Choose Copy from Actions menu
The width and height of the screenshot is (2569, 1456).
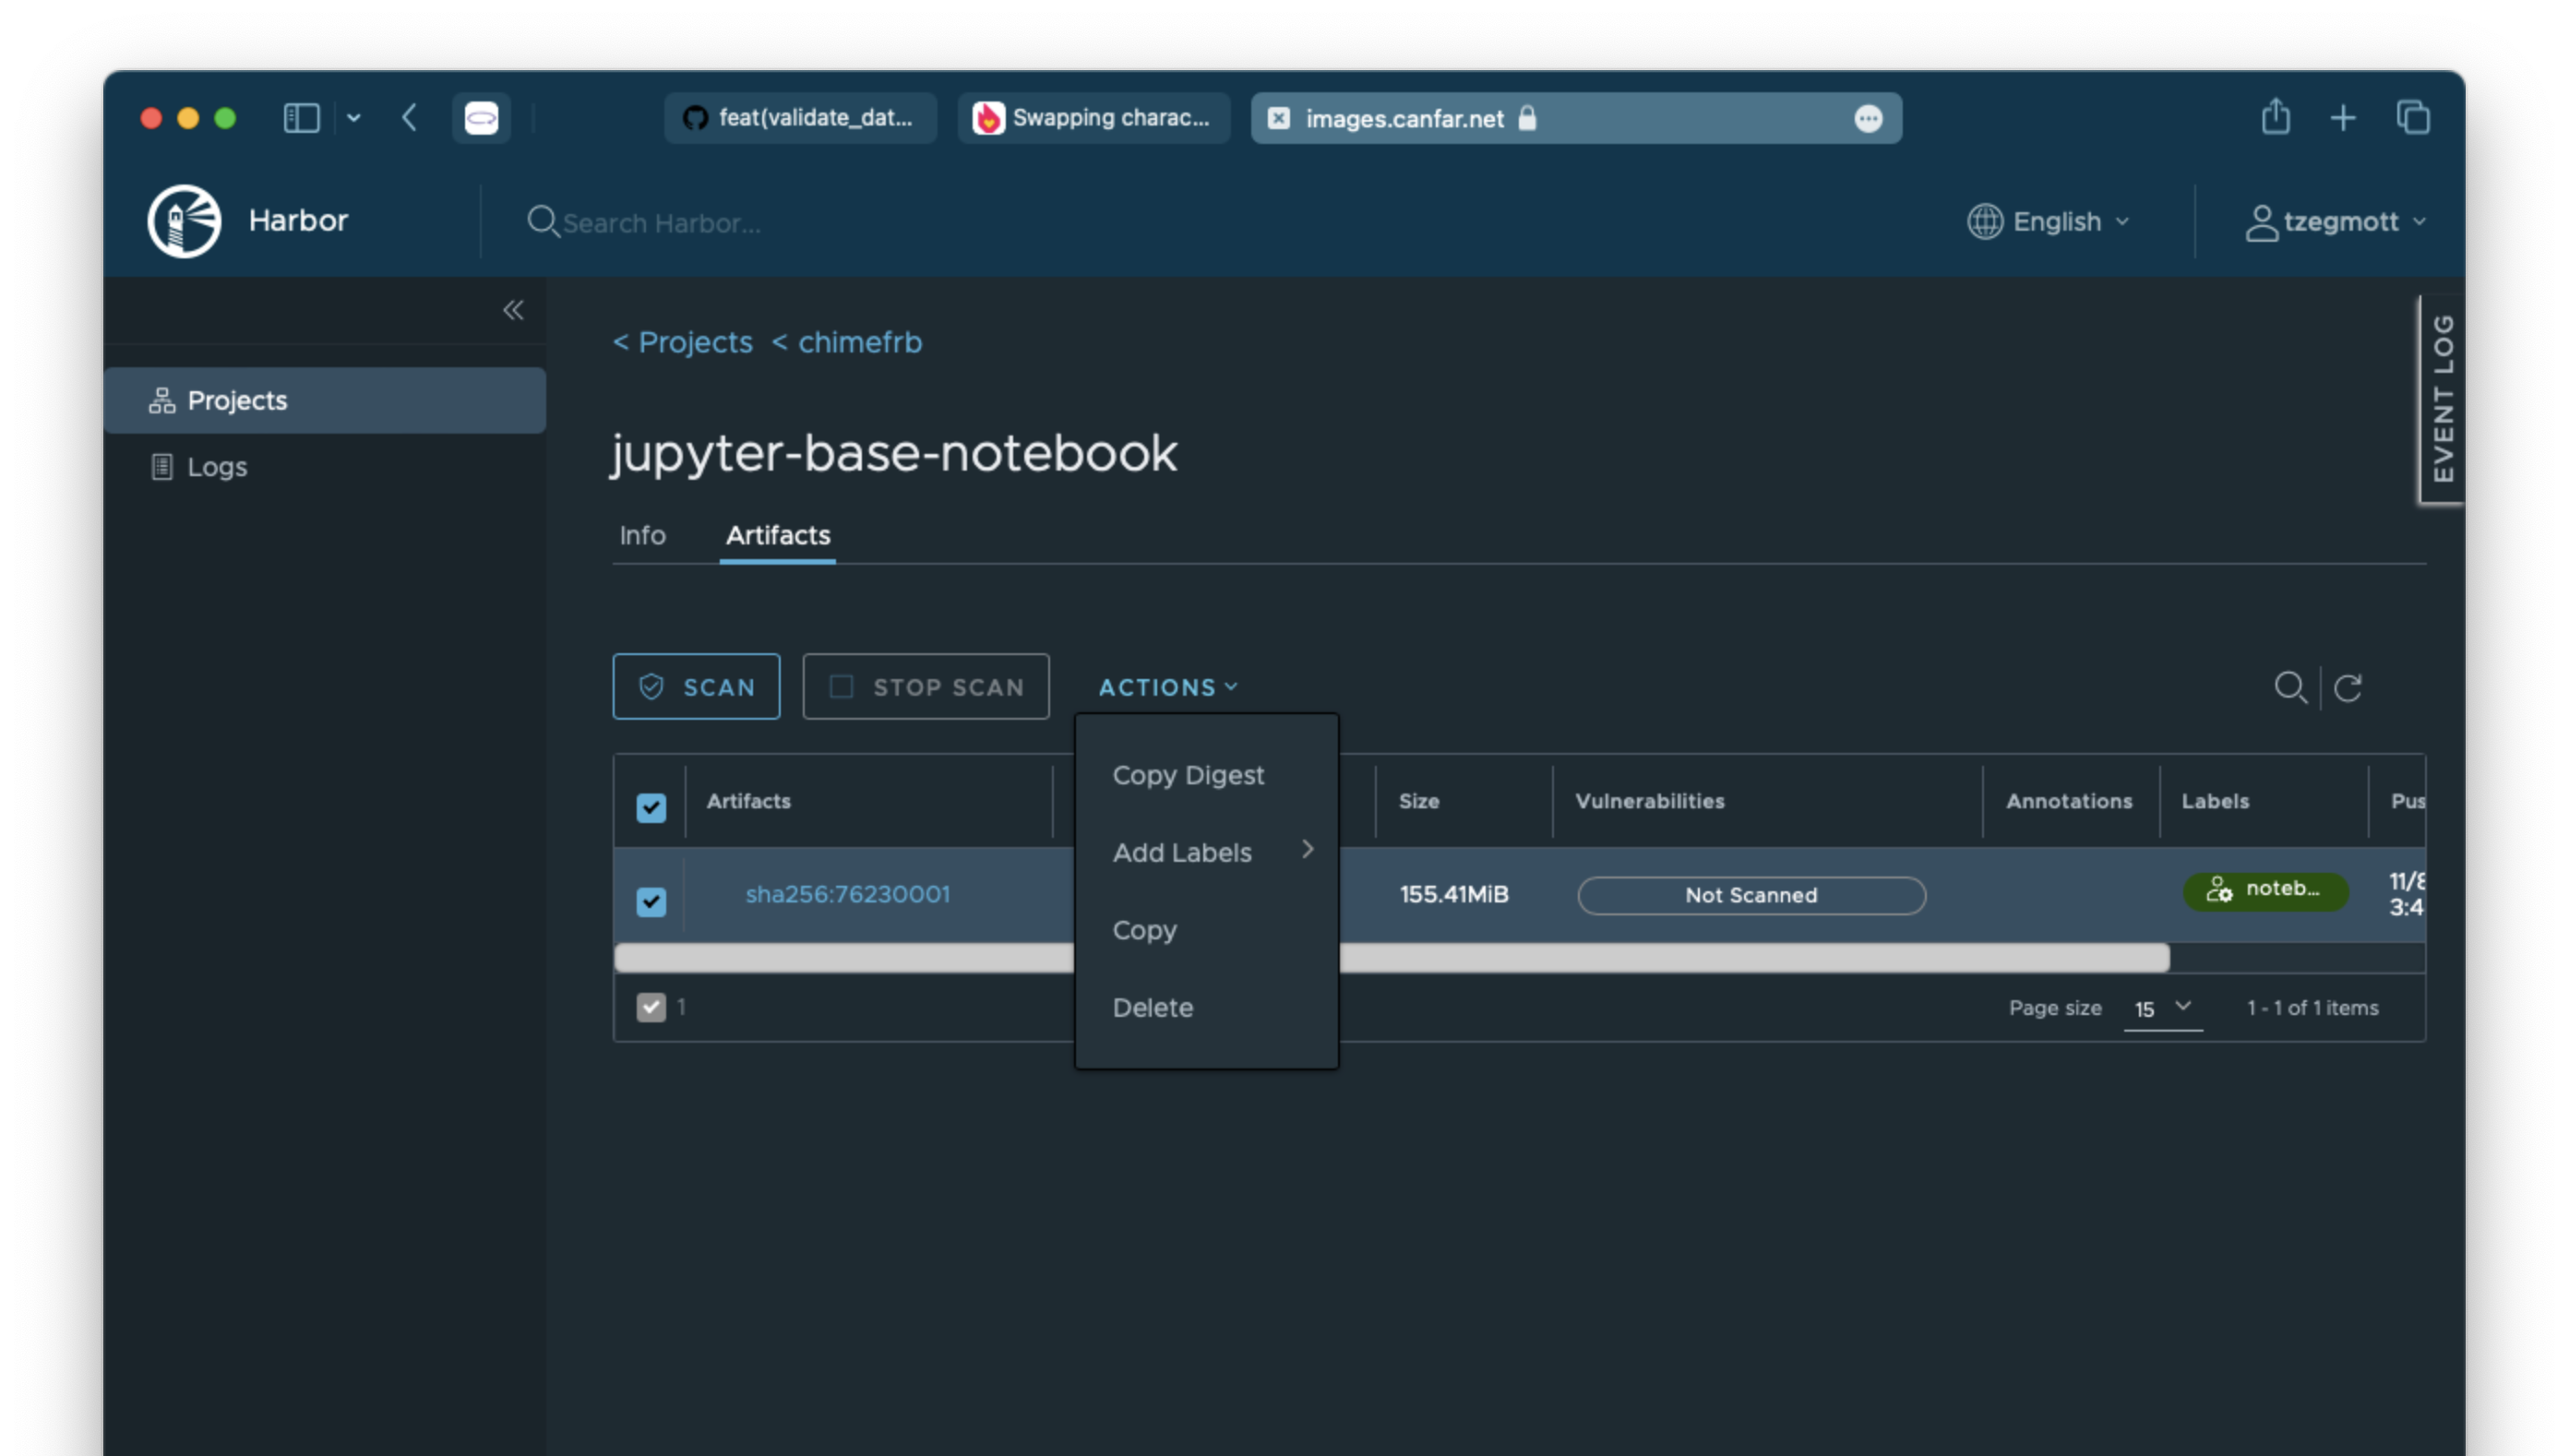[1144, 930]
